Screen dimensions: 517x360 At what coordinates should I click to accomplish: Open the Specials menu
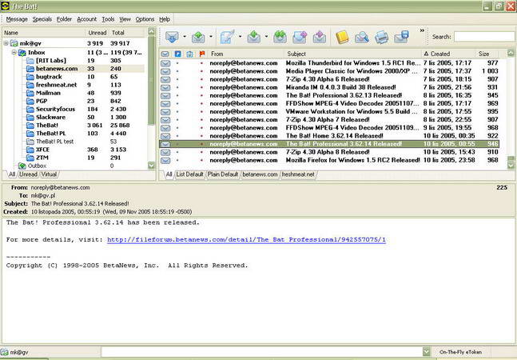pos(42,18)
